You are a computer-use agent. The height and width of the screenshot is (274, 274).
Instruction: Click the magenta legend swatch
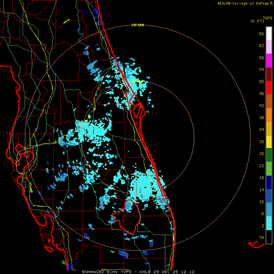tap(269, 61)
